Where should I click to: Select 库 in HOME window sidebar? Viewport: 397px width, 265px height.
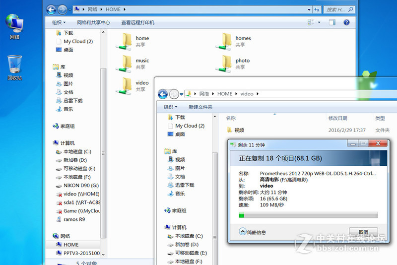click(x=59, y=67)
